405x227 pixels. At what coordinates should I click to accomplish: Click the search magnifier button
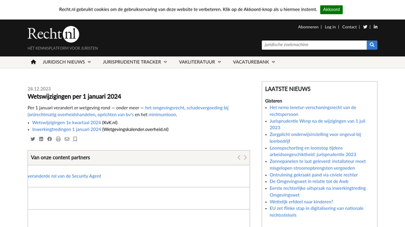click(372, 45)
